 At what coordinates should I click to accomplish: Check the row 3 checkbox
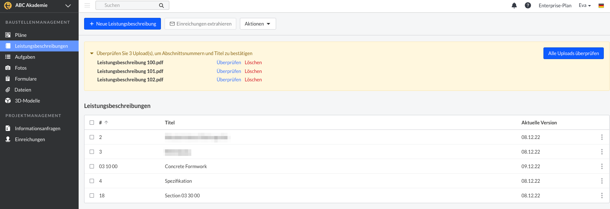pyautogui.click(x=92, y=152)
